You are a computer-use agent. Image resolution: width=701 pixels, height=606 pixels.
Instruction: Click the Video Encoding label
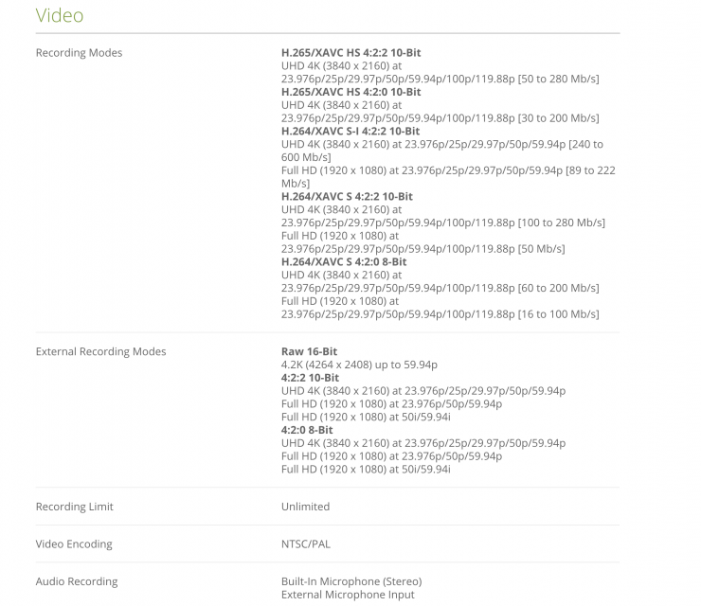74,544
